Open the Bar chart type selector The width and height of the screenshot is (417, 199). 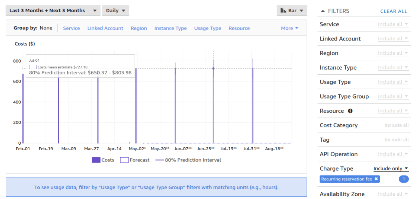coord(292,11)
